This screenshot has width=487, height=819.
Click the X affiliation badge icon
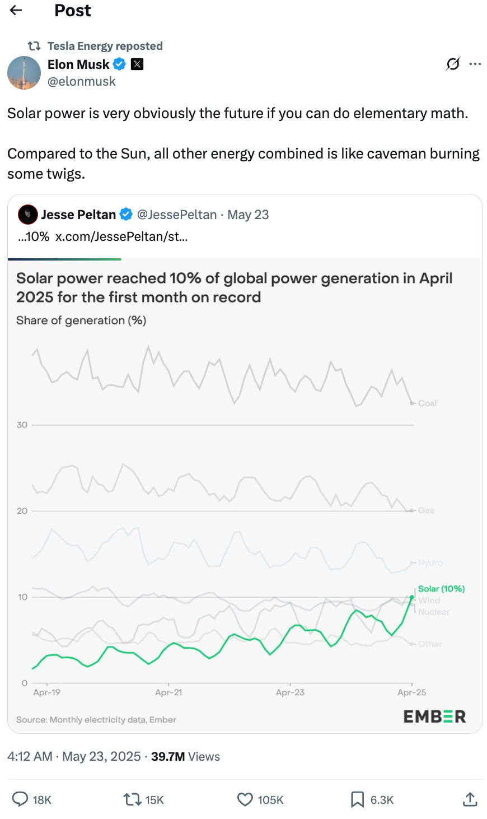(x=137, y=64)
